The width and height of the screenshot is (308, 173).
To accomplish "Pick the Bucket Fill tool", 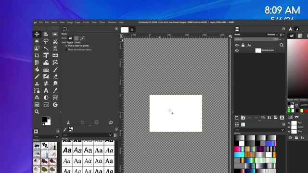I will pyautogui.click(x=37, y=69).
